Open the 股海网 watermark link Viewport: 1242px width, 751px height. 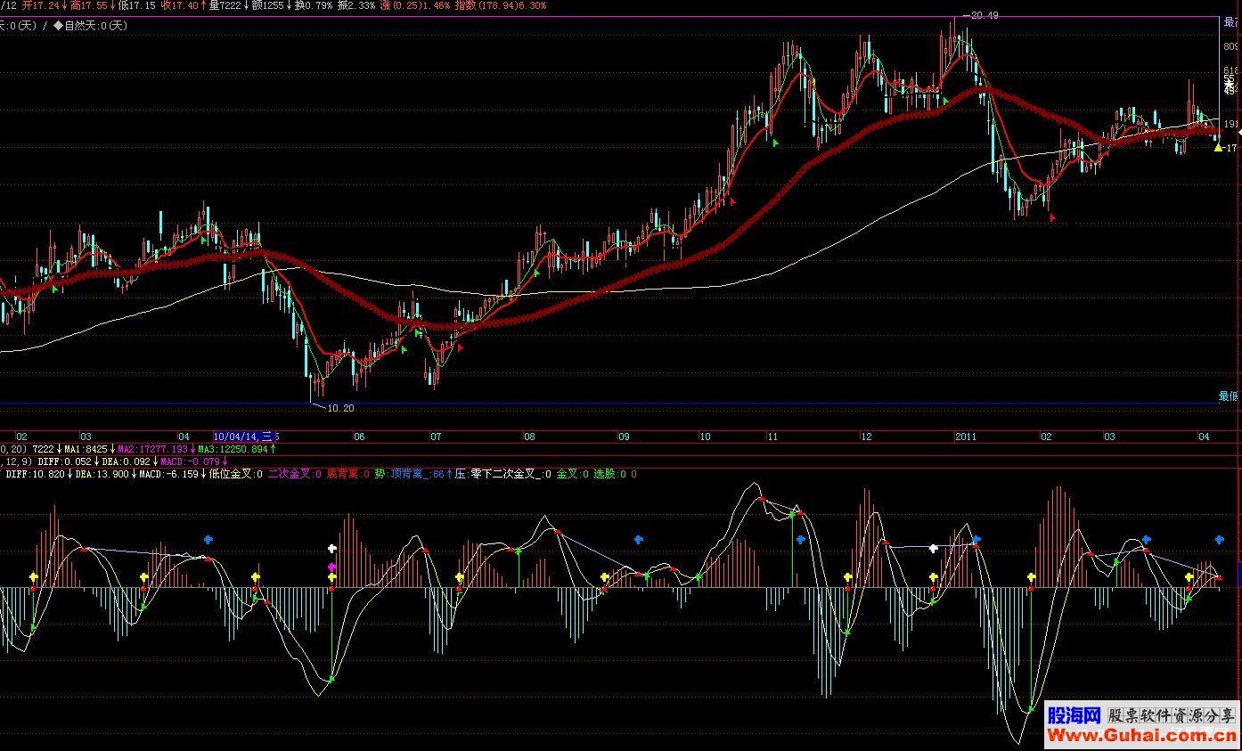tap(1074, 715)
